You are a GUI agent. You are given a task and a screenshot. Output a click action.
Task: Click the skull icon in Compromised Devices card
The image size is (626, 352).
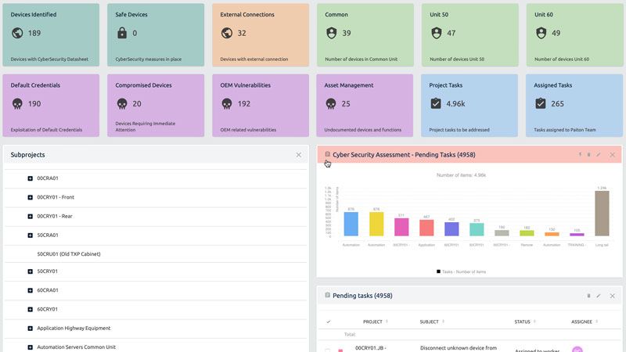(x=122, y=104)
